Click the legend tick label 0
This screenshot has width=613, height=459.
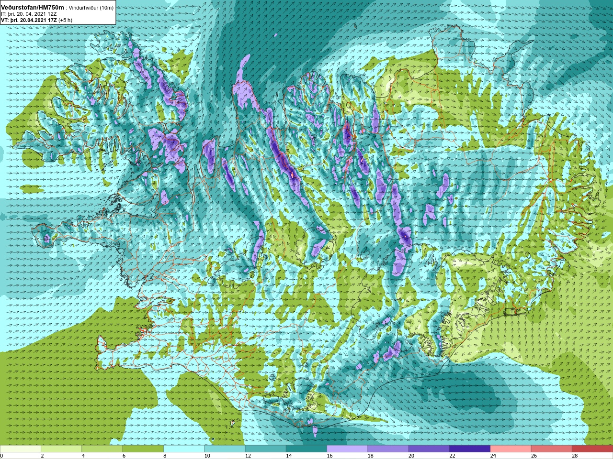pyautogui.click(x=2, y=456)
